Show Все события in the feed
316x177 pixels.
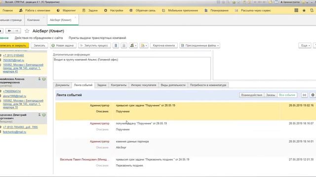[x=287, y=95]
